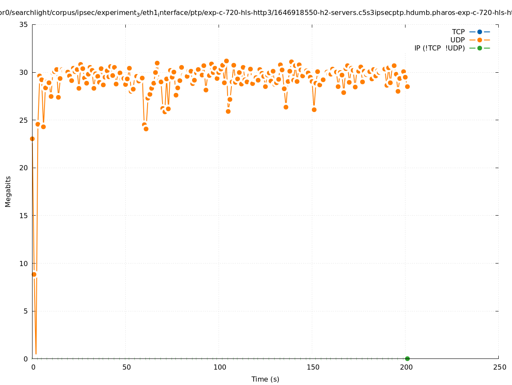This screenshot has height=385, width=512.
Task: Click the bottom tip of the initial UDP drop
Action: click(36, 354)
